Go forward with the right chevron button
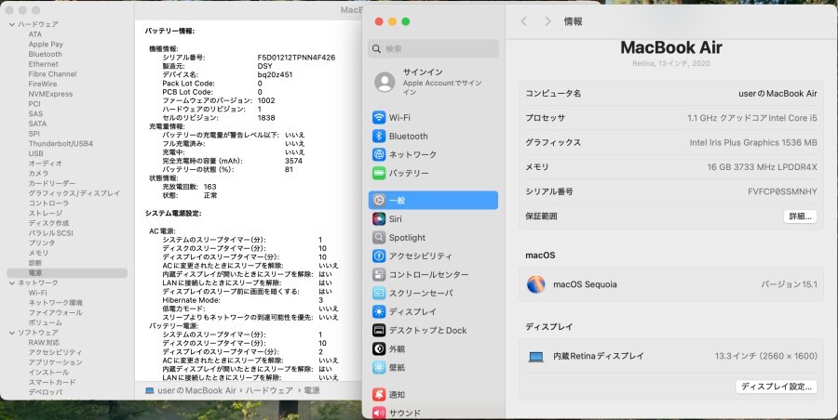 [547, 21]
